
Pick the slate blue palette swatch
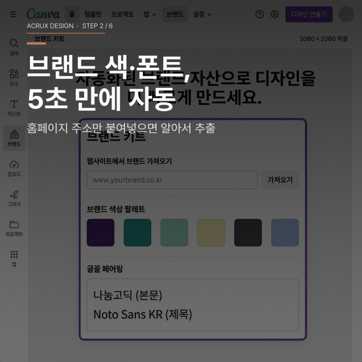285,232
